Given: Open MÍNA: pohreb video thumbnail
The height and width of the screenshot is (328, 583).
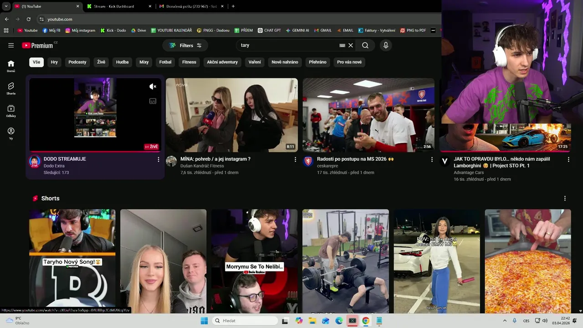Looking at the screenshot, I should tap(232, 115).
